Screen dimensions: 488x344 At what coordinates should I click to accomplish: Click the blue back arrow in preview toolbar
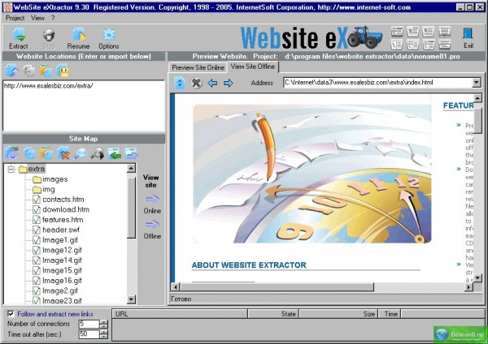pos(212,83)
